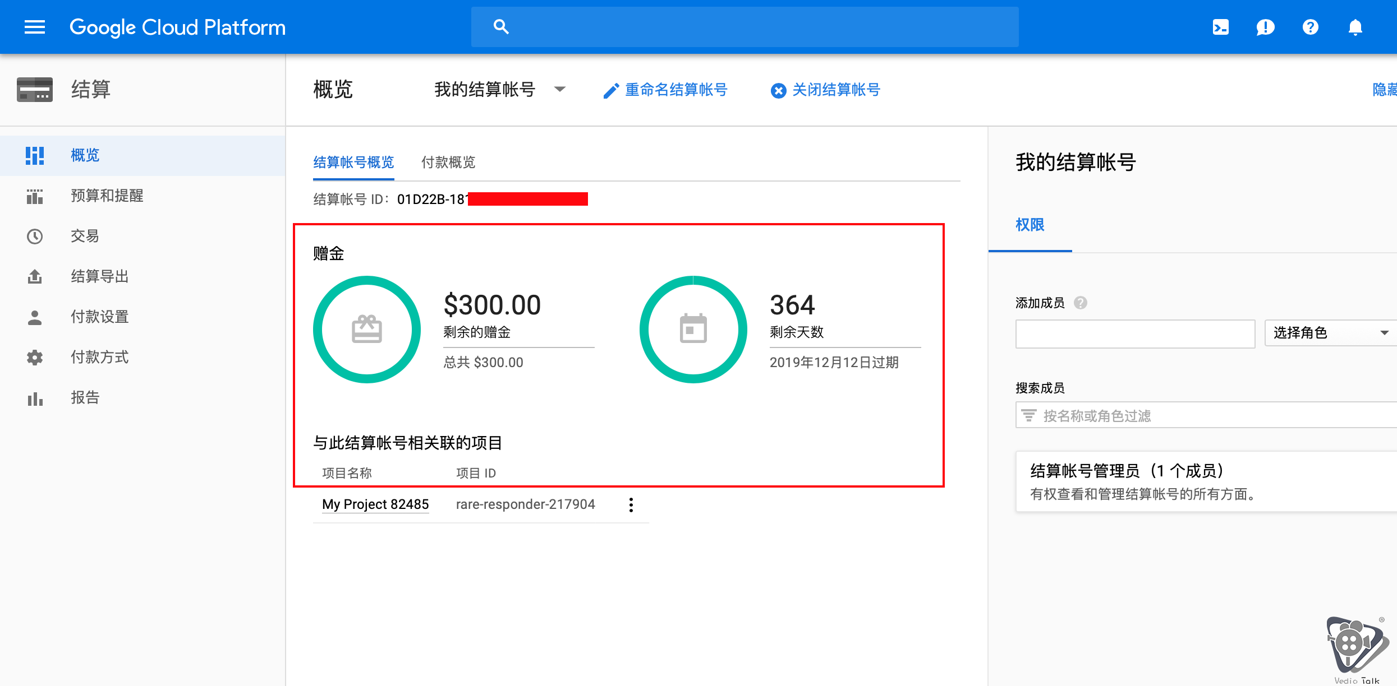Click the billing credit card icon

point(35,90)
